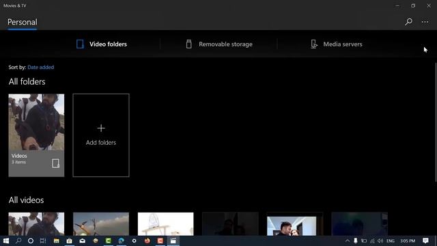Open the first video thumbnail under All videos
This screenshot has width=437, height=246.
tap(36, 224)
